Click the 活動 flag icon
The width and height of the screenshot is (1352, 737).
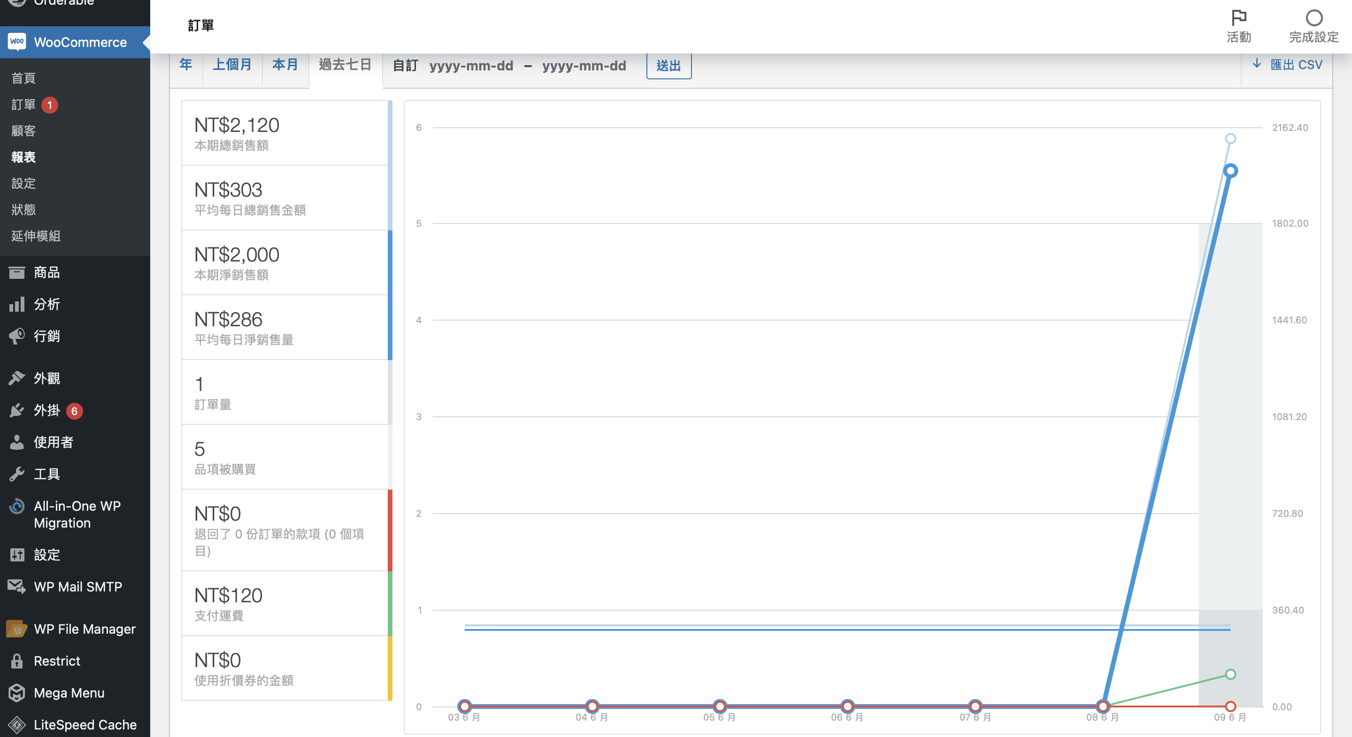click(x=1239, y=18)
